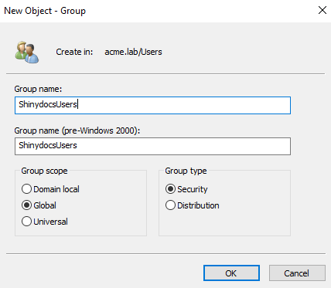
Task: Focus the Group name text field
Action: point(152,105)
